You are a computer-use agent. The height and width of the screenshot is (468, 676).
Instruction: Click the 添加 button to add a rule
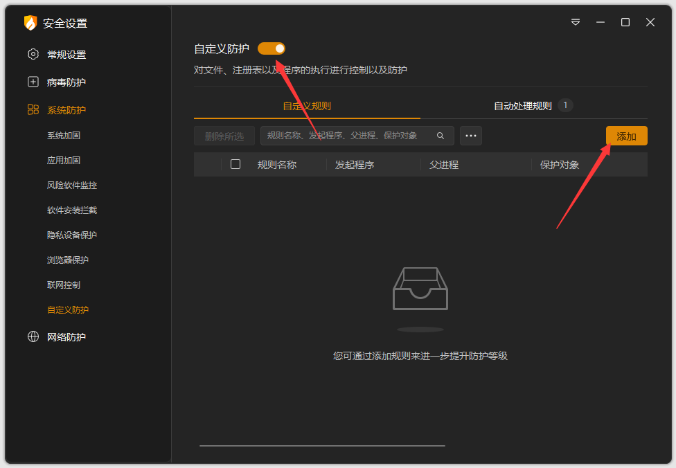(x=626, y=136)
